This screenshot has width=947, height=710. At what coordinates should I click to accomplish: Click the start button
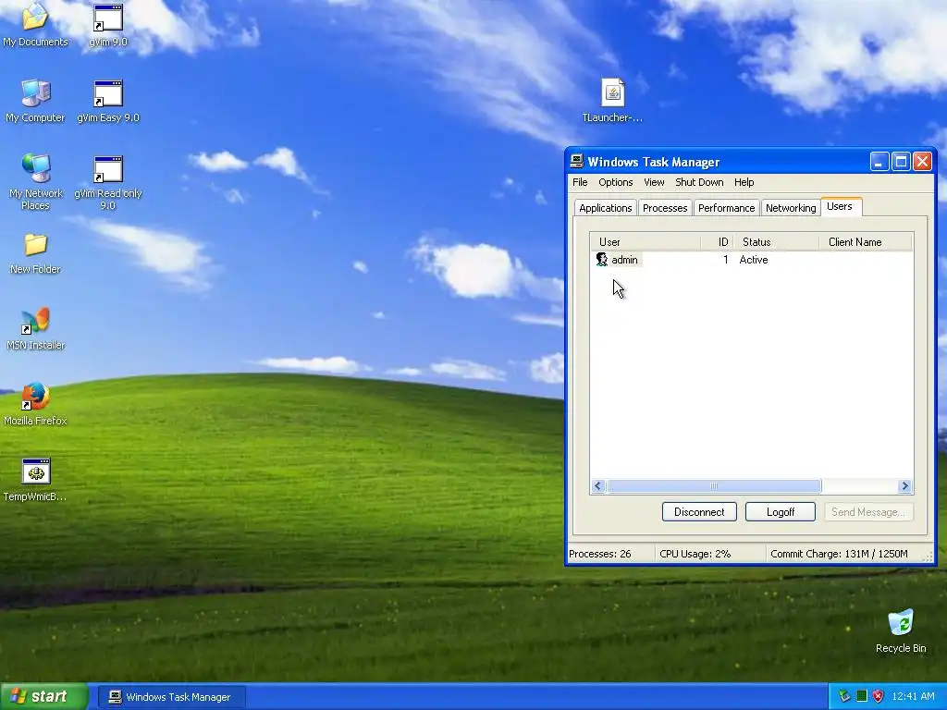pos(44,696)
